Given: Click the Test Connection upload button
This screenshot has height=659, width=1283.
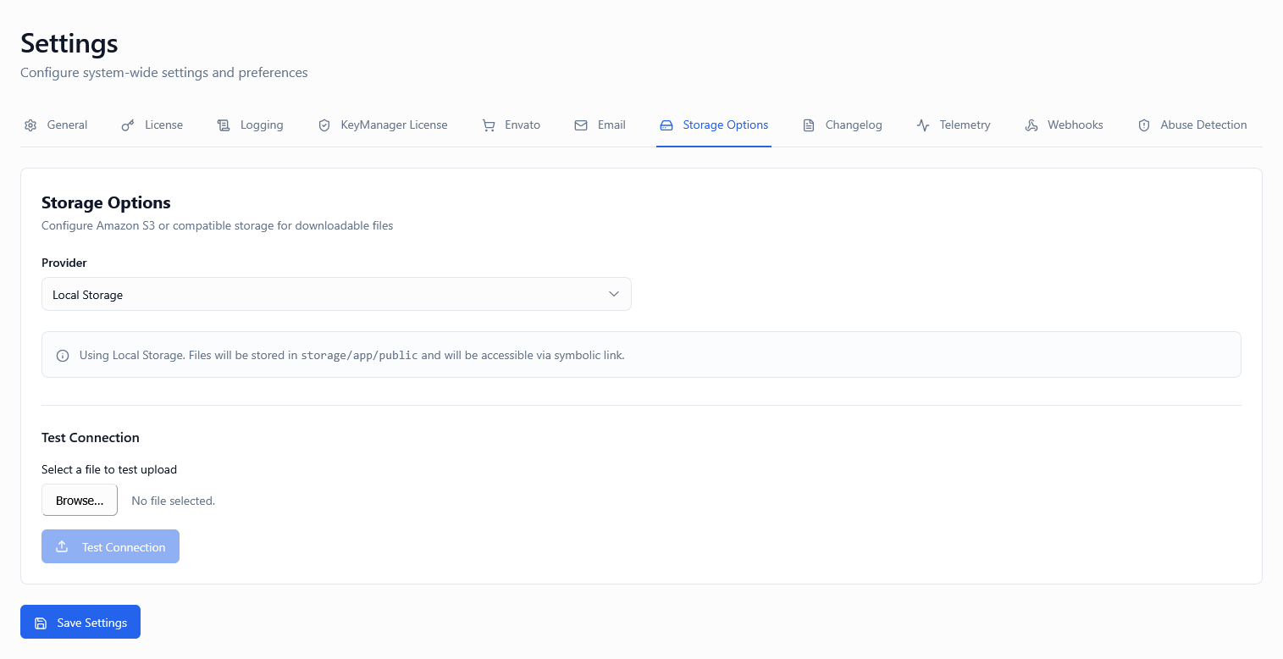Looking at the screenshot, I should (x=110, y=547).
